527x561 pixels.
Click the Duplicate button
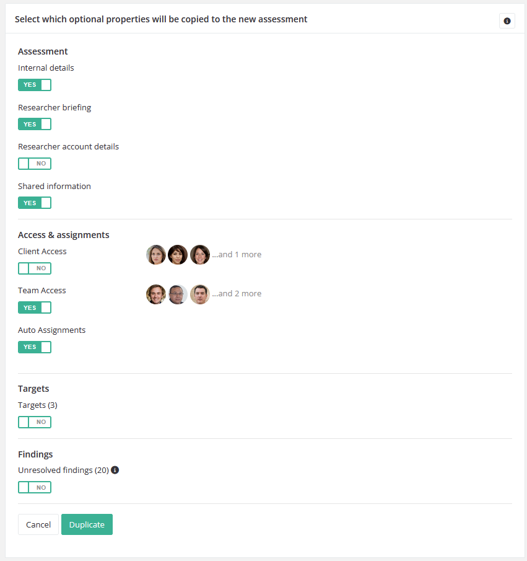point(87,524)
